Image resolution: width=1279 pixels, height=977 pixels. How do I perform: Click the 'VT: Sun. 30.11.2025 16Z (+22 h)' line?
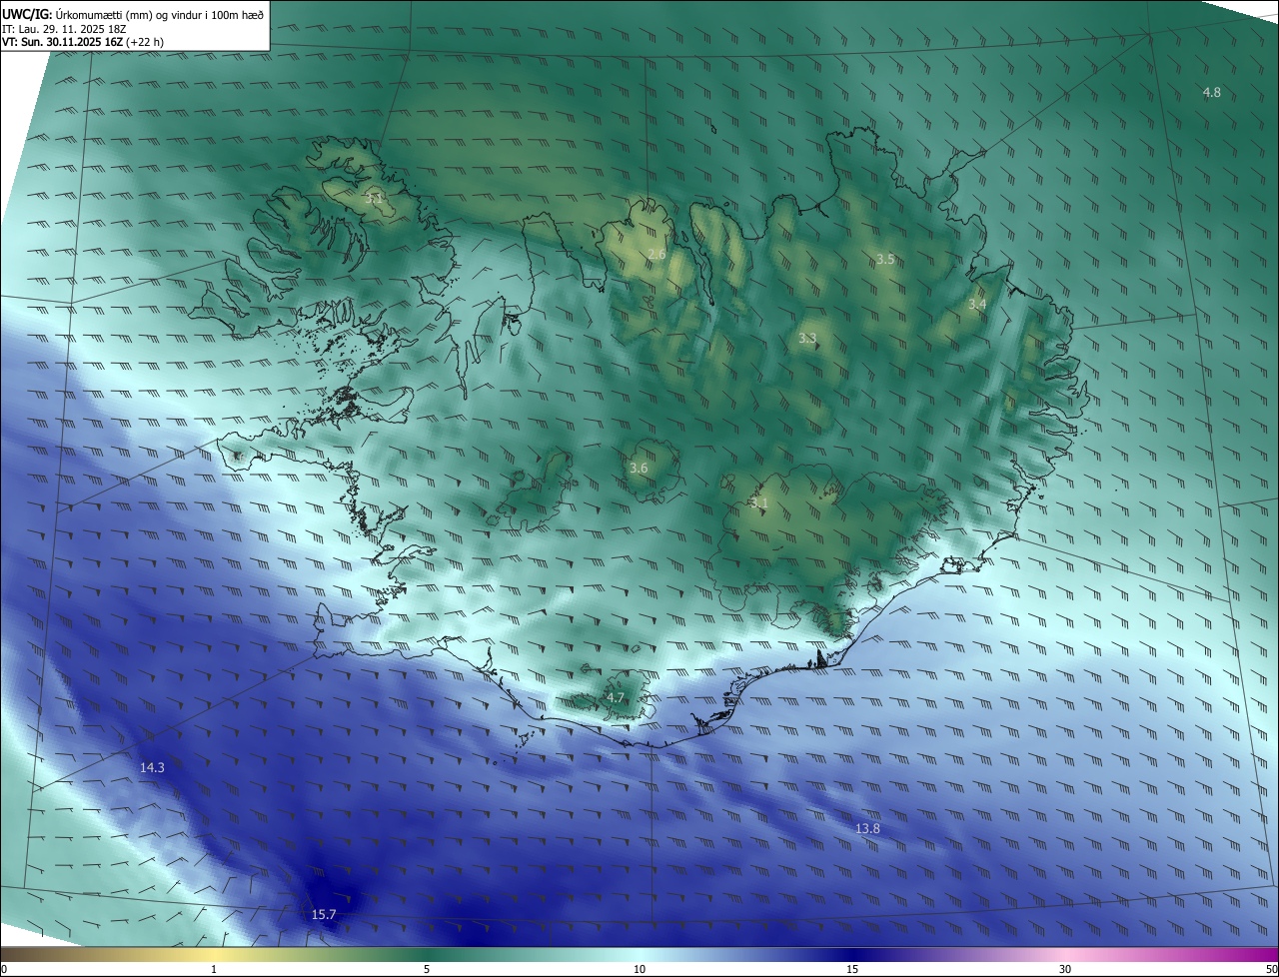click(x=83, y=42)
